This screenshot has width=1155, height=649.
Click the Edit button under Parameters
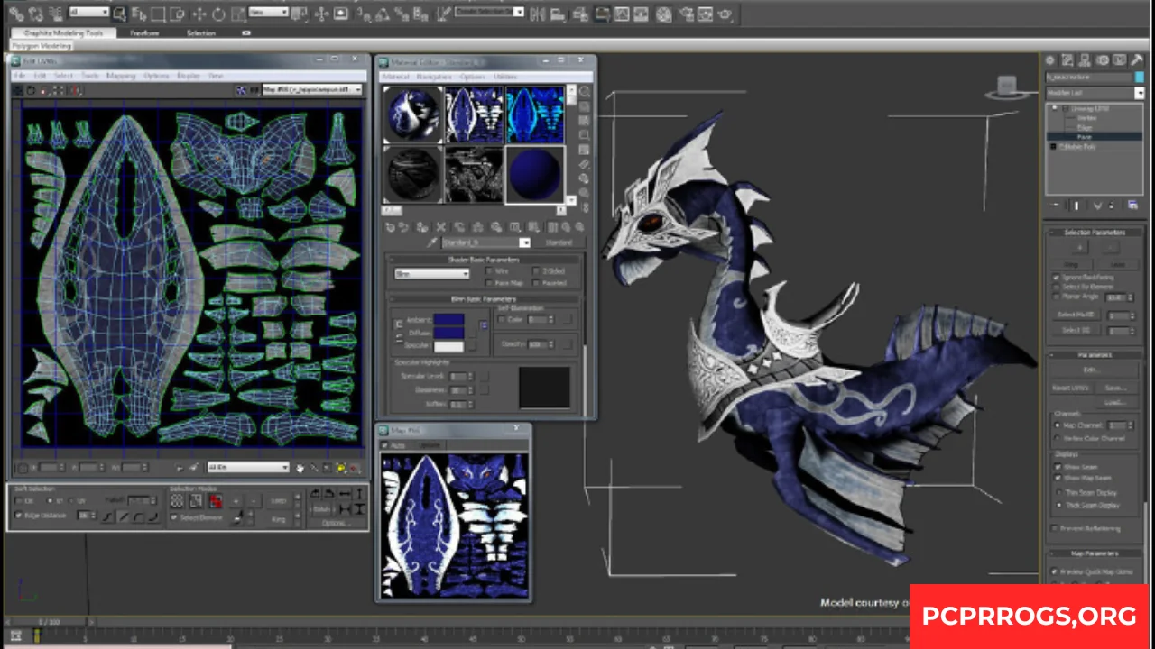pyautogui.click(x=1090, y=370)
